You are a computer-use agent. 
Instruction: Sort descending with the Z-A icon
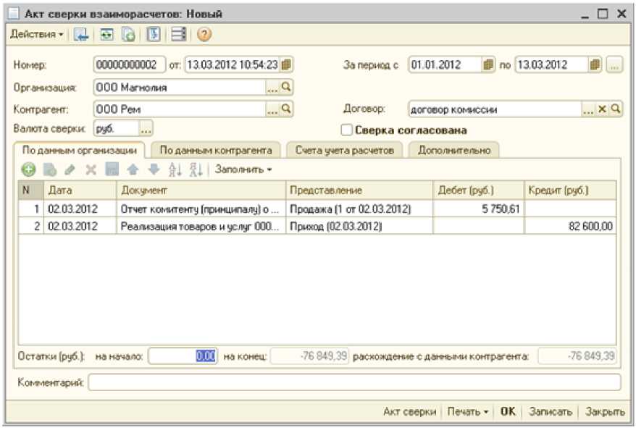196,169
